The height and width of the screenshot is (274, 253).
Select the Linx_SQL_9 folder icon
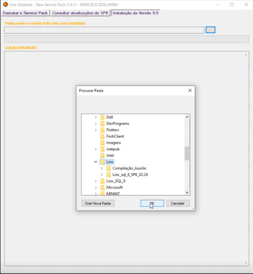102,181
